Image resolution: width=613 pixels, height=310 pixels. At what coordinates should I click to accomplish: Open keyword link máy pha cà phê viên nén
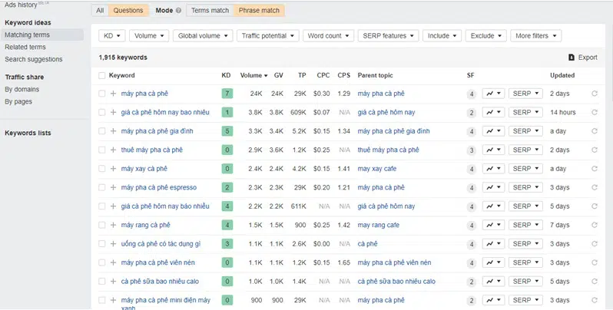pos(158,262)
